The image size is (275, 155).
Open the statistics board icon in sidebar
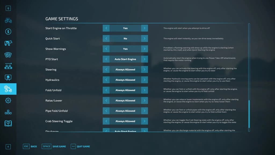8,77
